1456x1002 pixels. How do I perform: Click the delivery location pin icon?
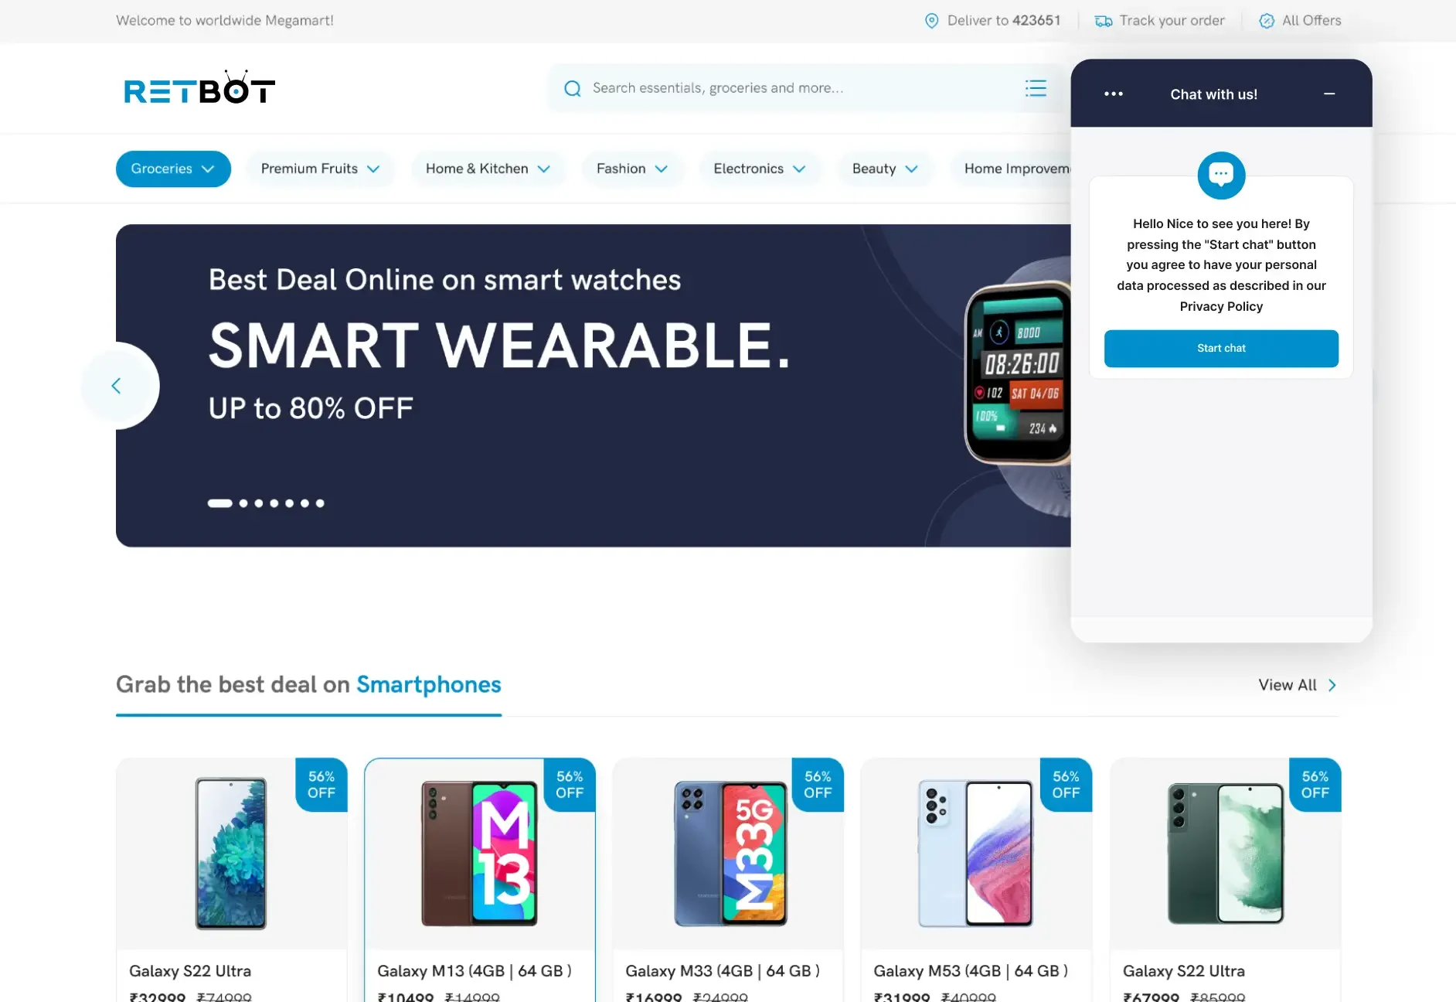(931, 21)
